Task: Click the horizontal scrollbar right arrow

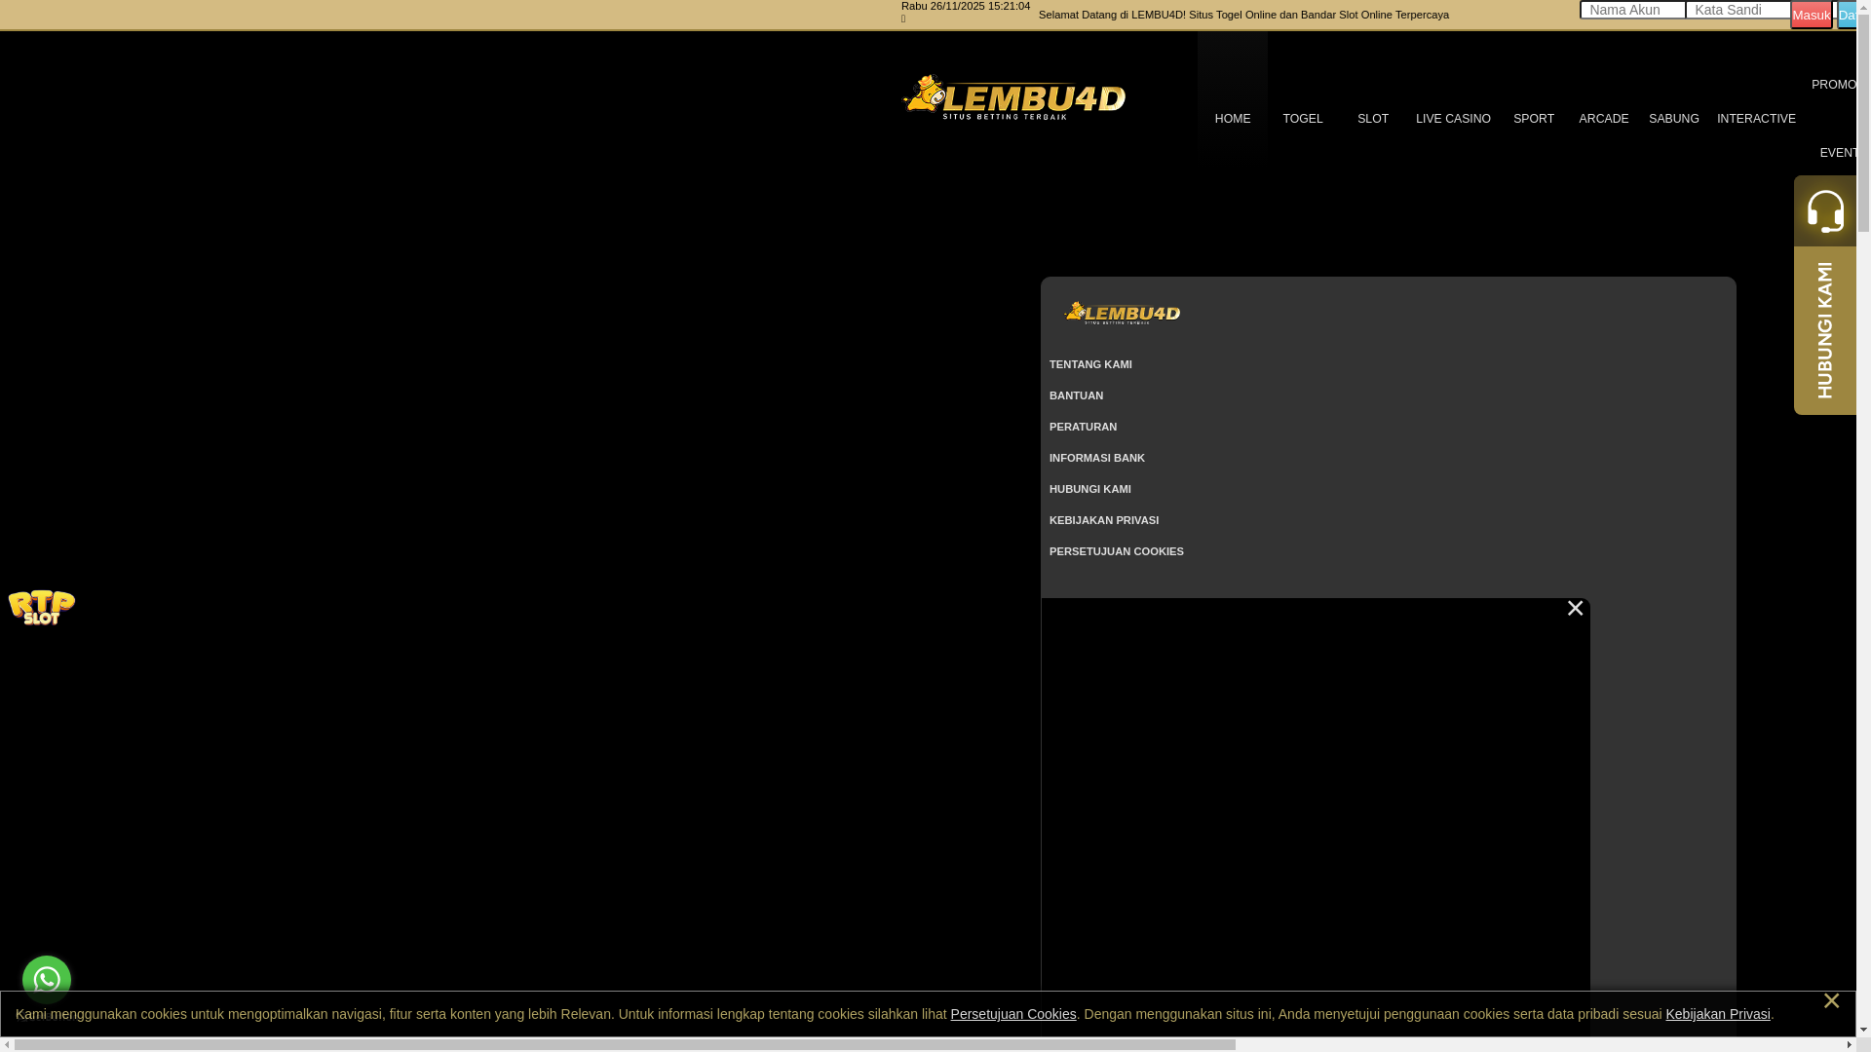Action: 1849,1044
